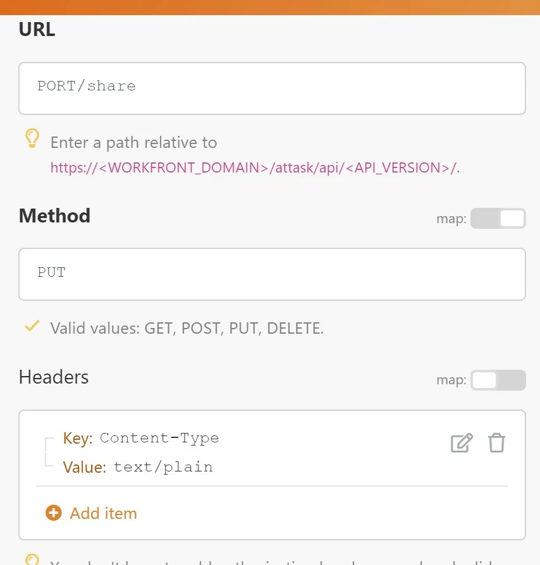Click the Method field showing PUT

[x=272, y=274]
